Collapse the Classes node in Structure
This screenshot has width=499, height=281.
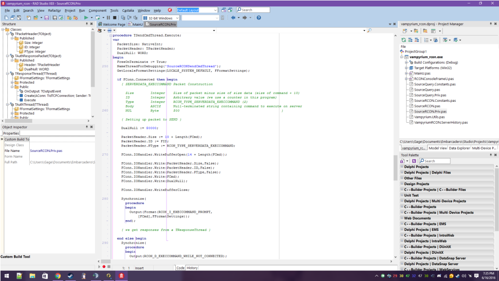tap(3, 29)
